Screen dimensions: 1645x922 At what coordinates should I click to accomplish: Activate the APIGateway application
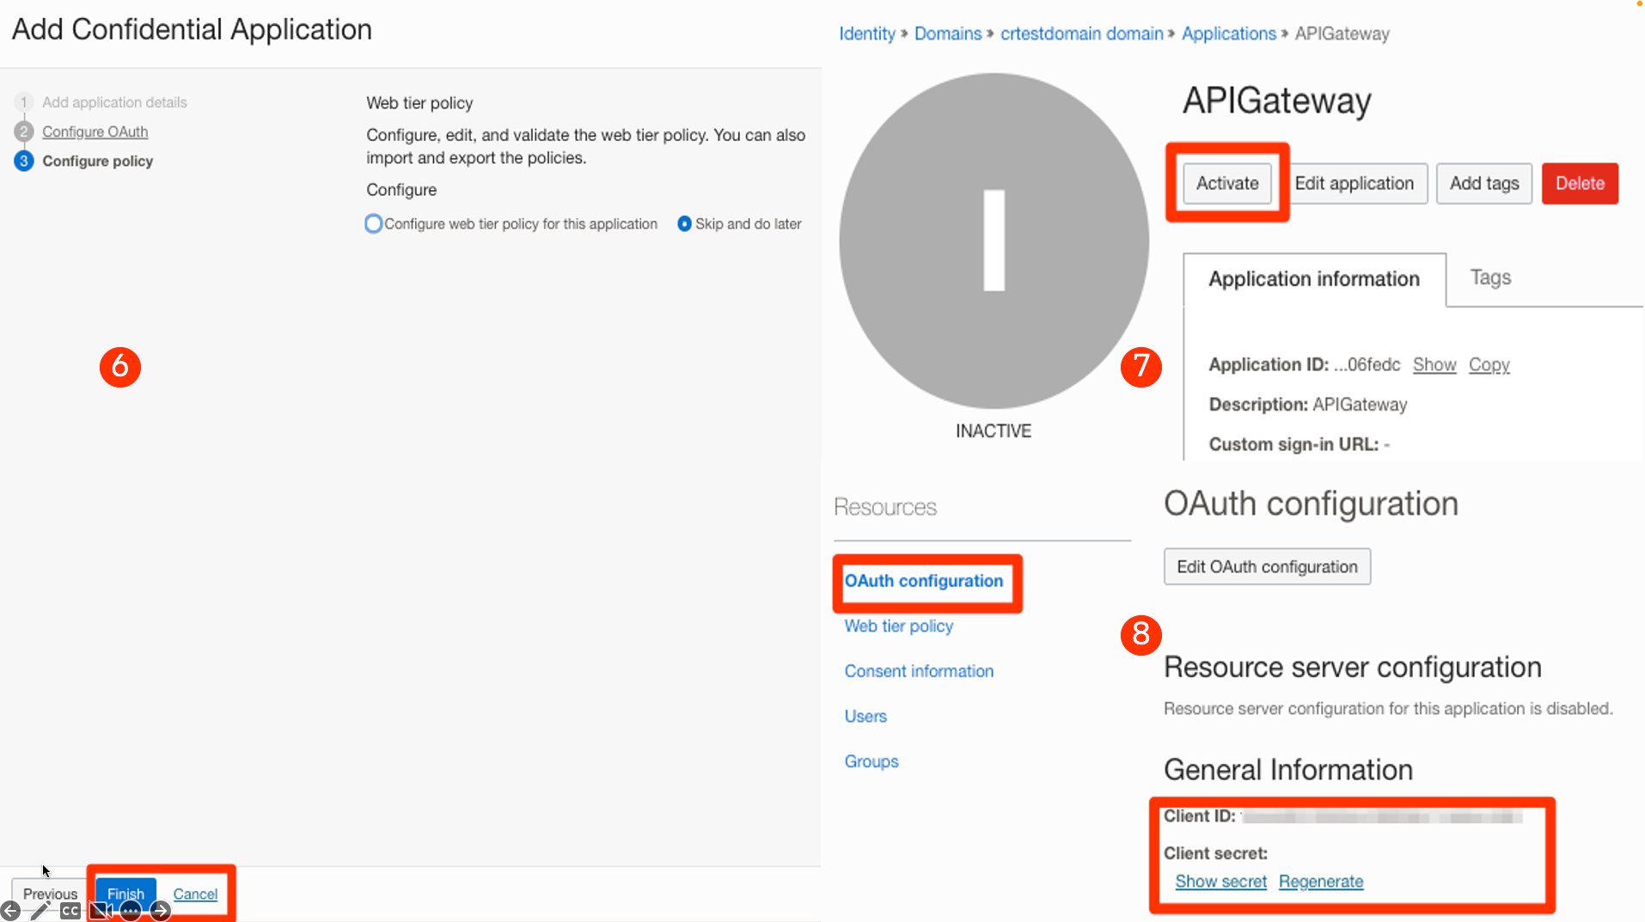[x=1226, y=183]
